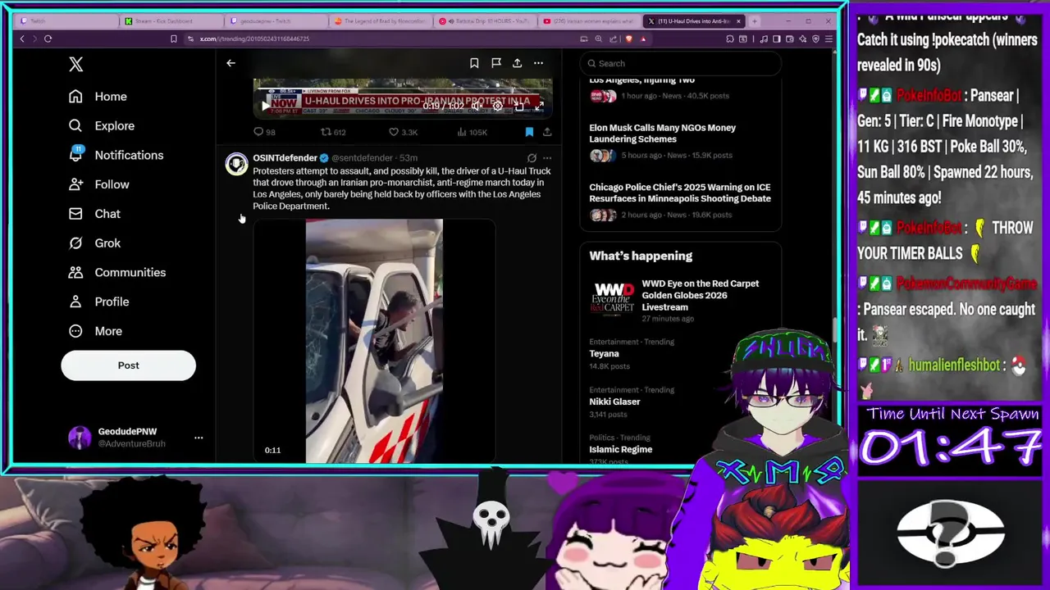Open OSINTdefender post three-dot menu
The image size is (1050, 590).
(547, 158)
